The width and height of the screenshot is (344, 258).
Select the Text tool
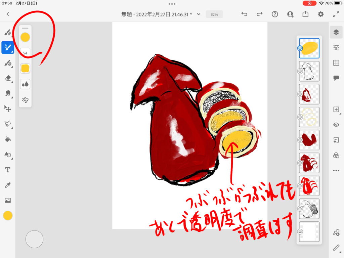(7, 170)
